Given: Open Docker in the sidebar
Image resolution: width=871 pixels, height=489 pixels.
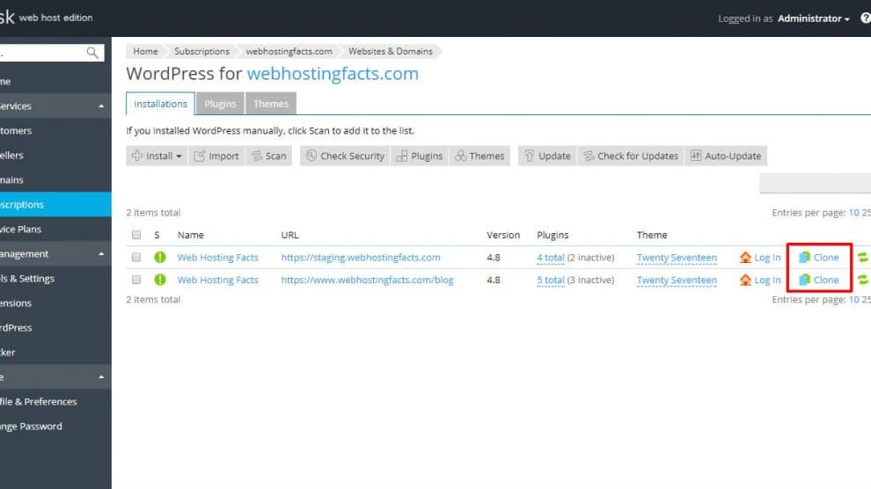Looking at the screenshot, I should point(55,352).
